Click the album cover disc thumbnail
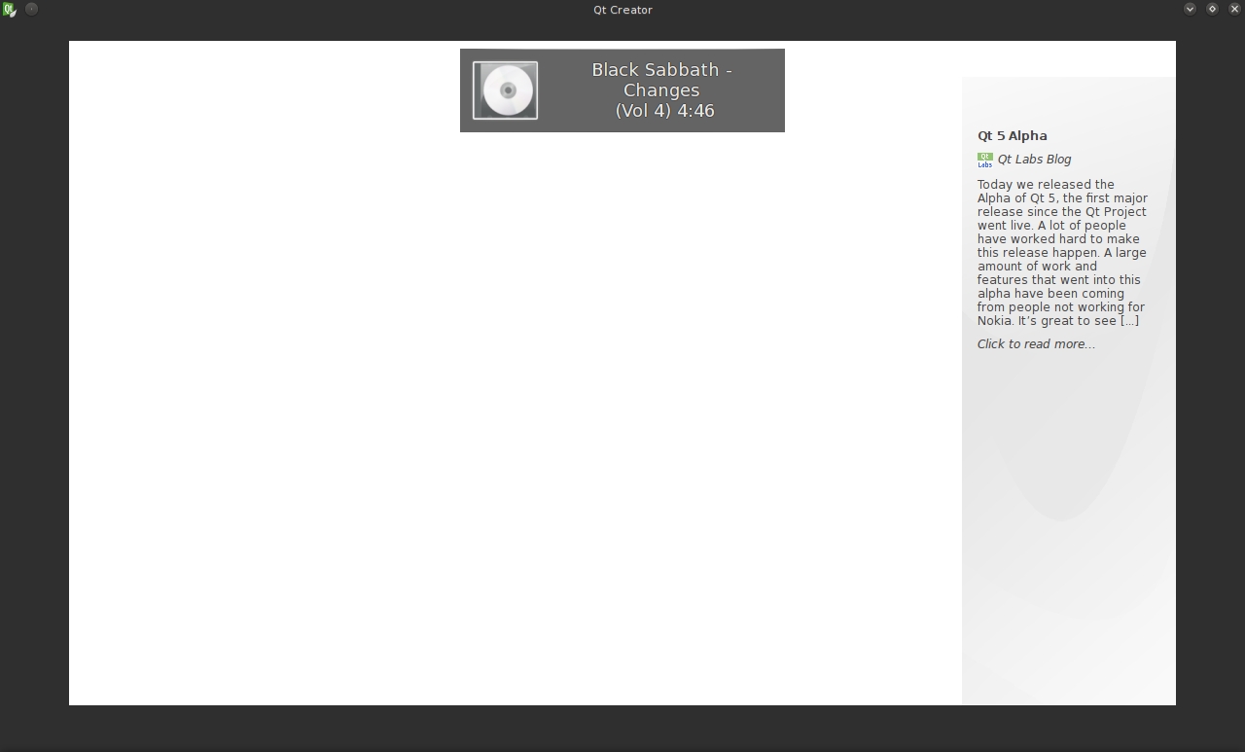 pyautogui.click(x=505, y=90)
